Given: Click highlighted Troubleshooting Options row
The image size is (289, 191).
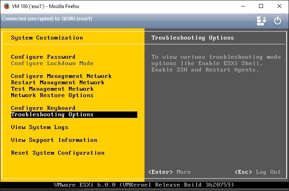Looking at the screenshot, I should pos(74,114).
